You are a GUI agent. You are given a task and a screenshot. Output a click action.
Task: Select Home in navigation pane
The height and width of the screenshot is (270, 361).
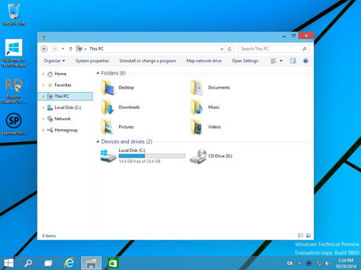click(x=61, y=74)
